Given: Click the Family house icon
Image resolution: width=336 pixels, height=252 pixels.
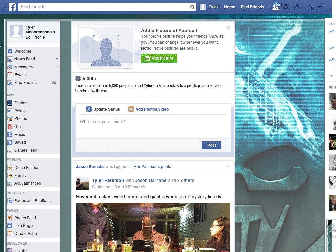Looking at the screenshot, I should (10, 176).
